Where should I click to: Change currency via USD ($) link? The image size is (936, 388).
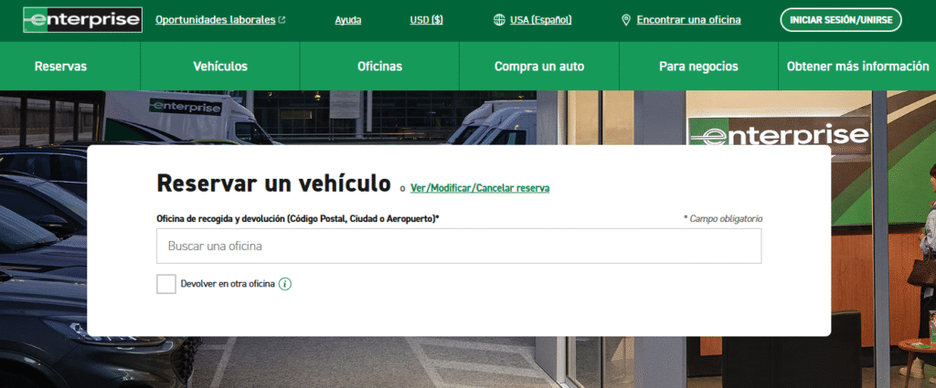pos(426,20)
